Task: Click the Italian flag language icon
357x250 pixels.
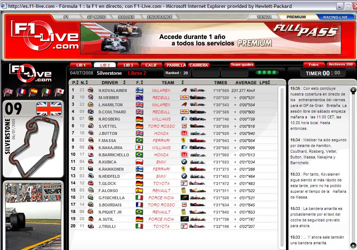Action: point(46,92)
